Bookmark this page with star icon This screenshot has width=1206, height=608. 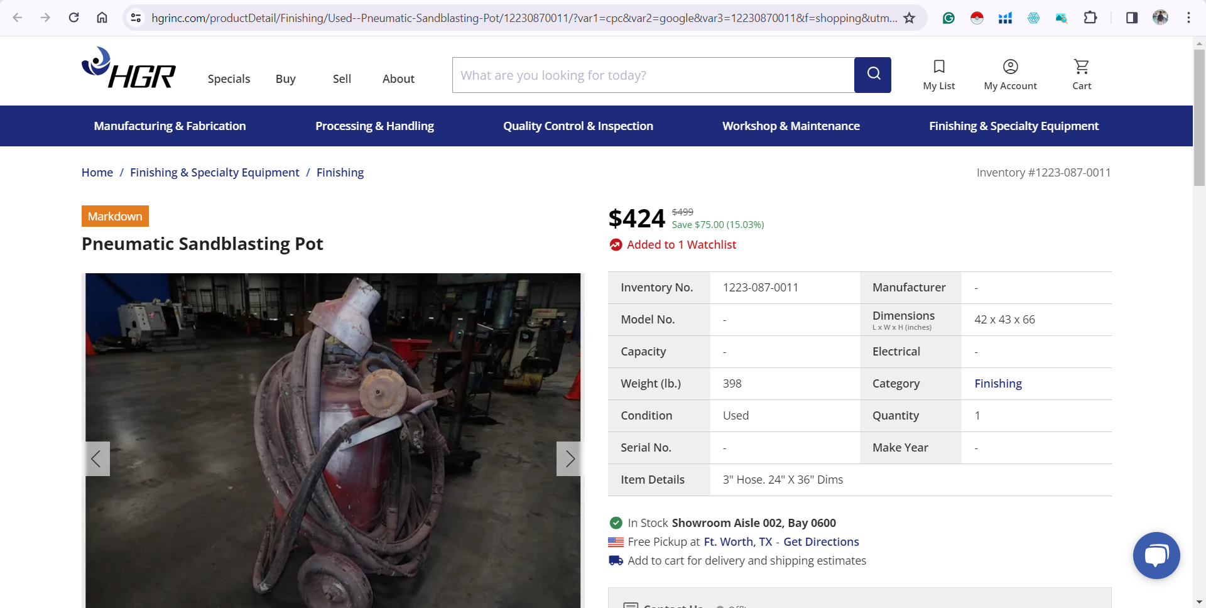click(x=909, y=18)
